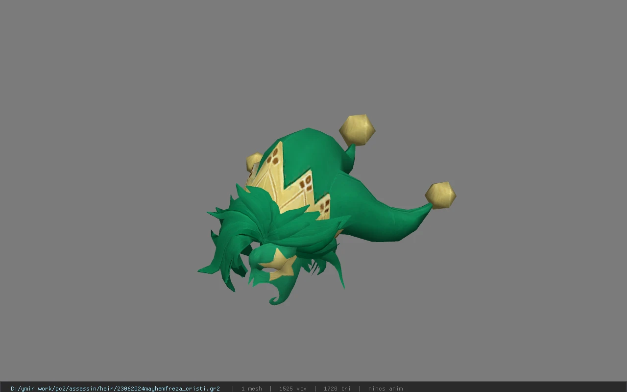Click the "1525 vtx" vertex count
Image resolution: width=627 pixels, height=392 pixels.
tap(293, 389)
